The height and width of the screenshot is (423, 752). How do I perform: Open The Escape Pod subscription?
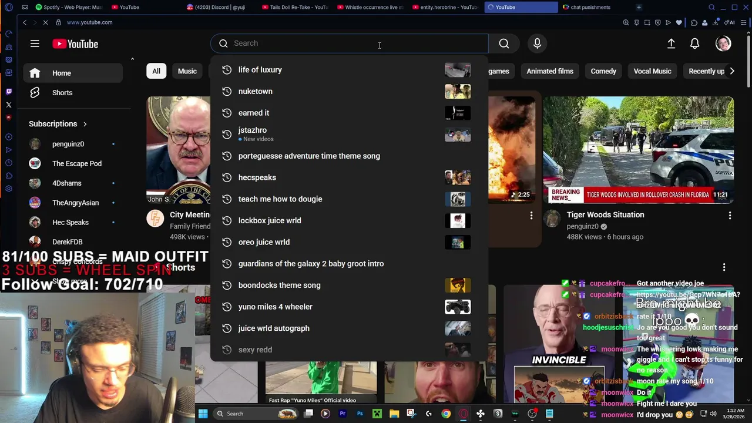click(73, 163)
